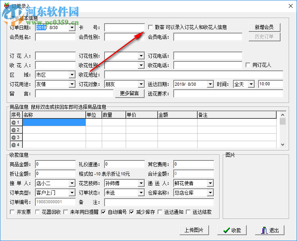Expand the 时间 dropdown showing 全天
297x241 pixels.
251,84
